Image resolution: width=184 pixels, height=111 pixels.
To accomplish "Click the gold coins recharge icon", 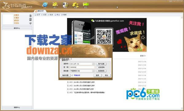I will [x=75, y=5].
